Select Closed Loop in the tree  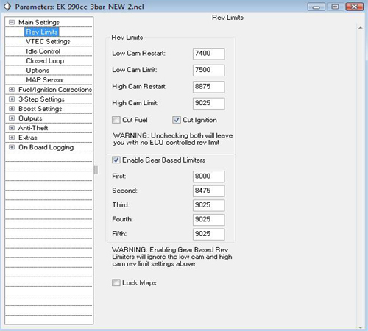45,60
